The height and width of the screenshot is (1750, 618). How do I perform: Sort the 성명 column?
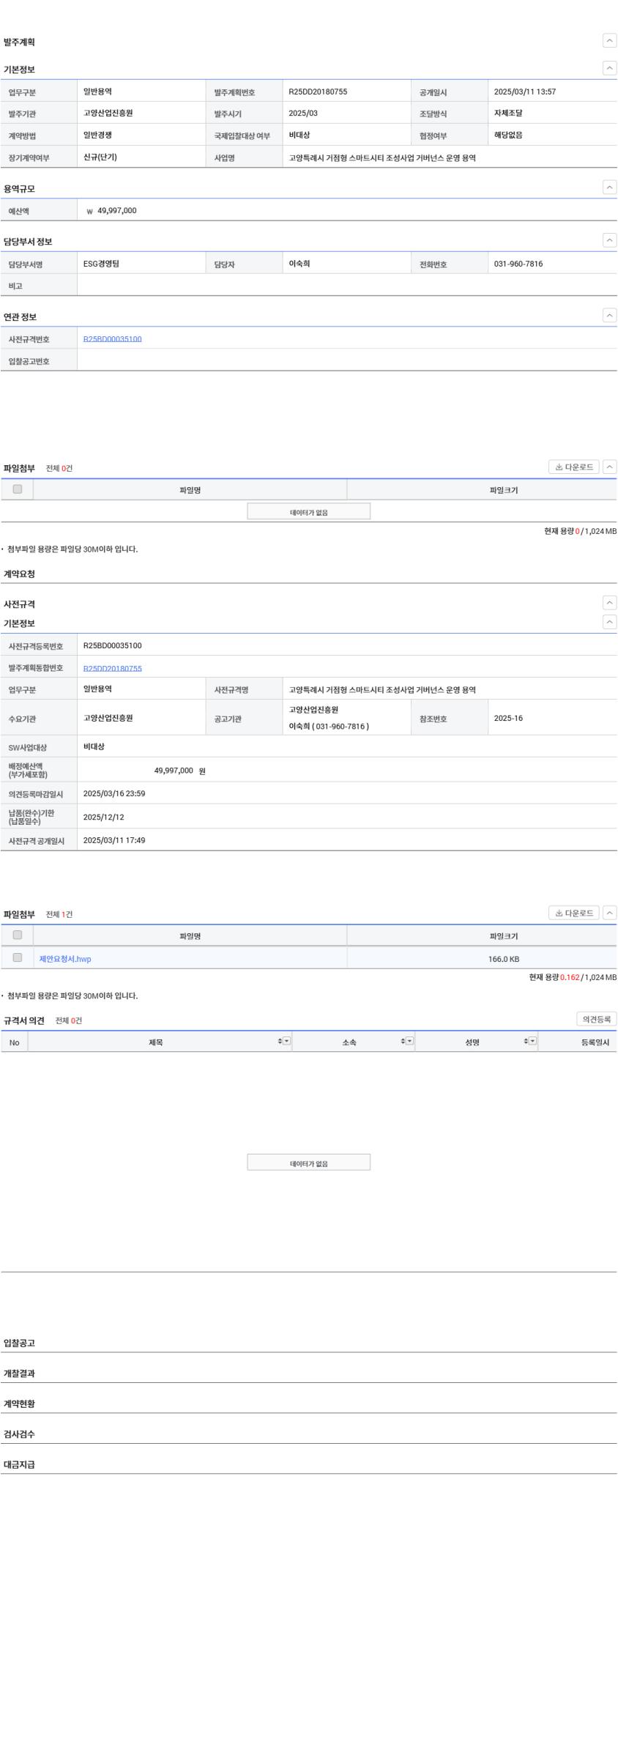pos(526,1042)
